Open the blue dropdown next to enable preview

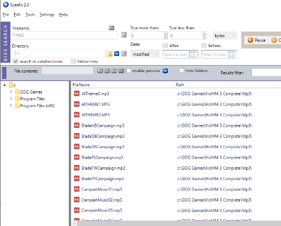(x=165, y=71)
